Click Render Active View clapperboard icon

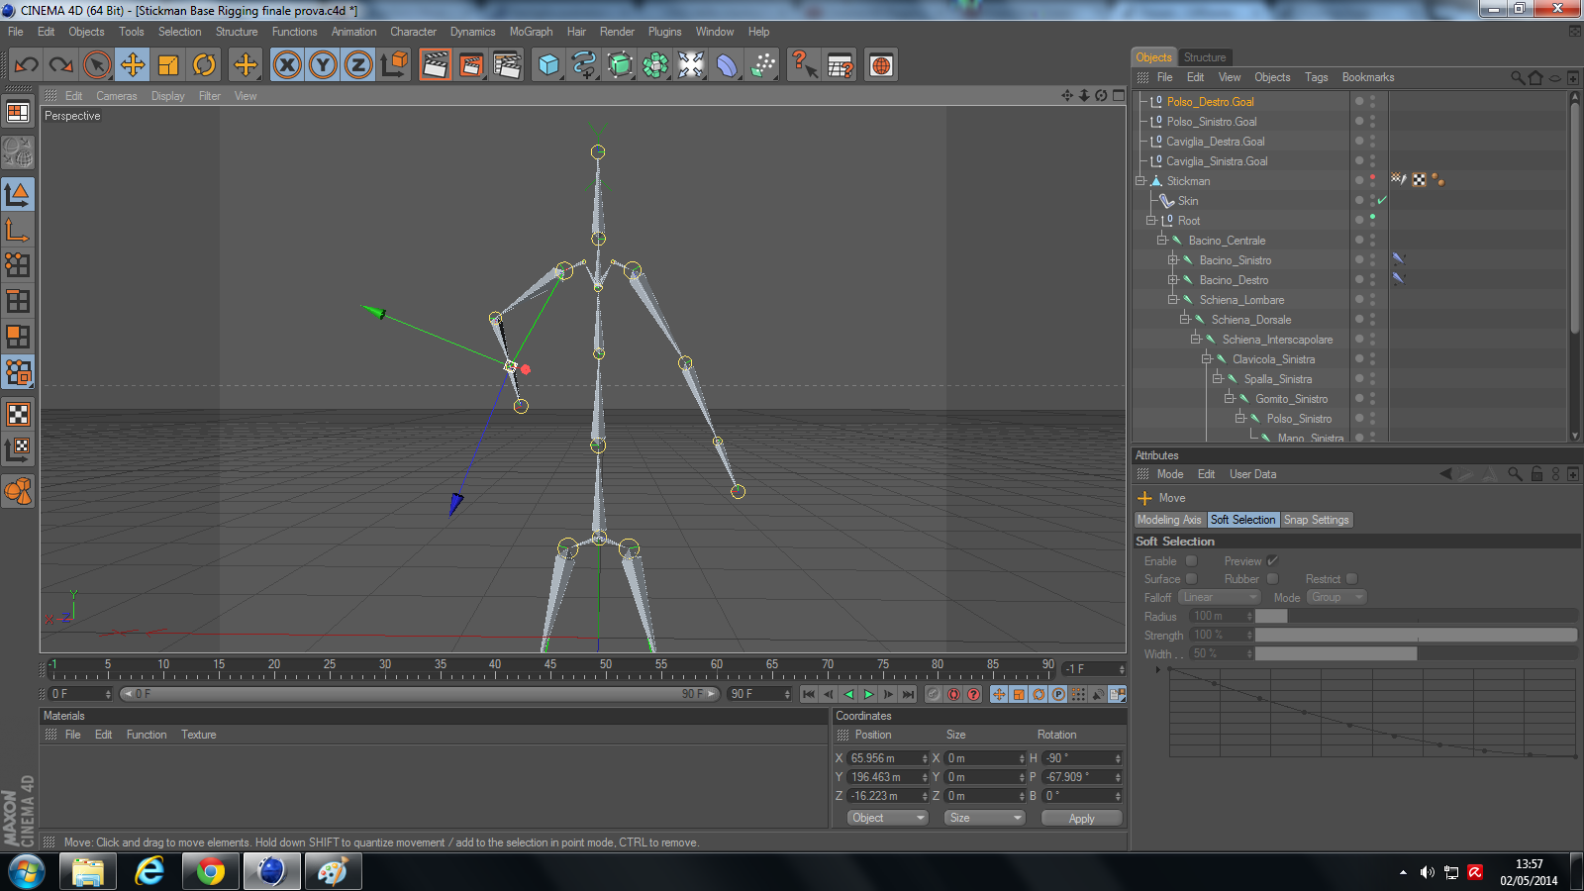435,65
